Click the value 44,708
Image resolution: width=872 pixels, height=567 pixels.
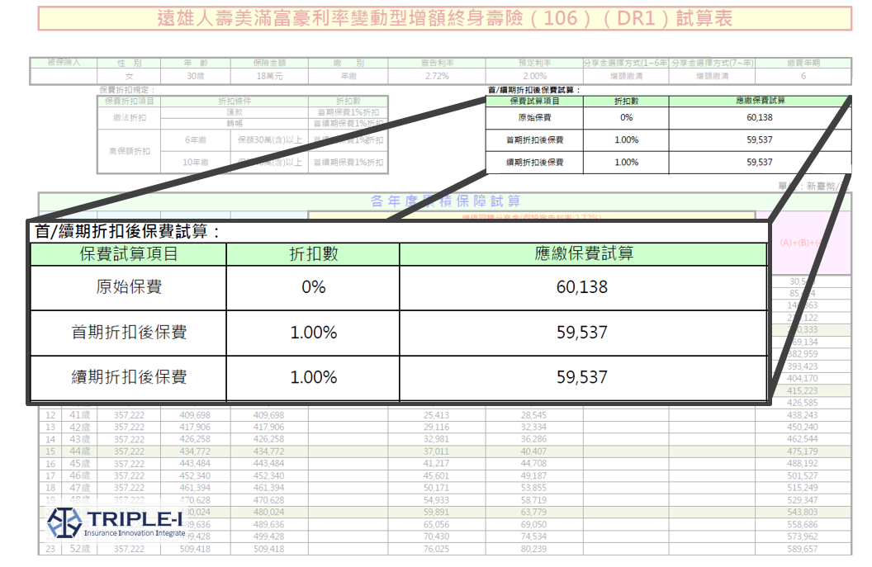pyautogui.click(x=534, y=464)
